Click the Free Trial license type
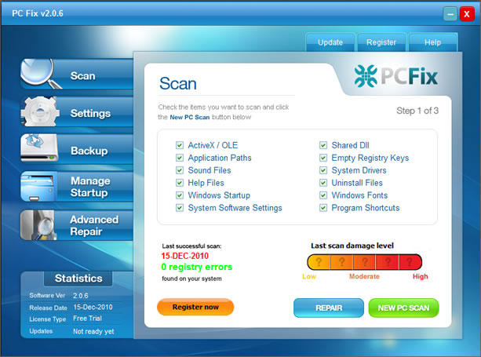The image size is (481, 357). pos(87,319)
